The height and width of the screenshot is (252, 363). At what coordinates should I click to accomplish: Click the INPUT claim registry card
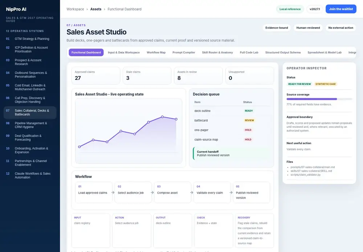tap(91, 231)
